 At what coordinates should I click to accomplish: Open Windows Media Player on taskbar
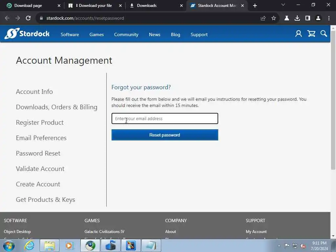(70, 245)
